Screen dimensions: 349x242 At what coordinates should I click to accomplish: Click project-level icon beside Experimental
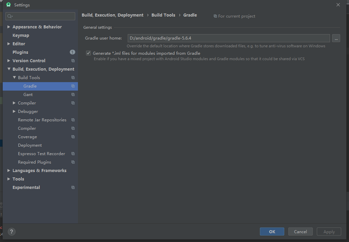point(73,187)
